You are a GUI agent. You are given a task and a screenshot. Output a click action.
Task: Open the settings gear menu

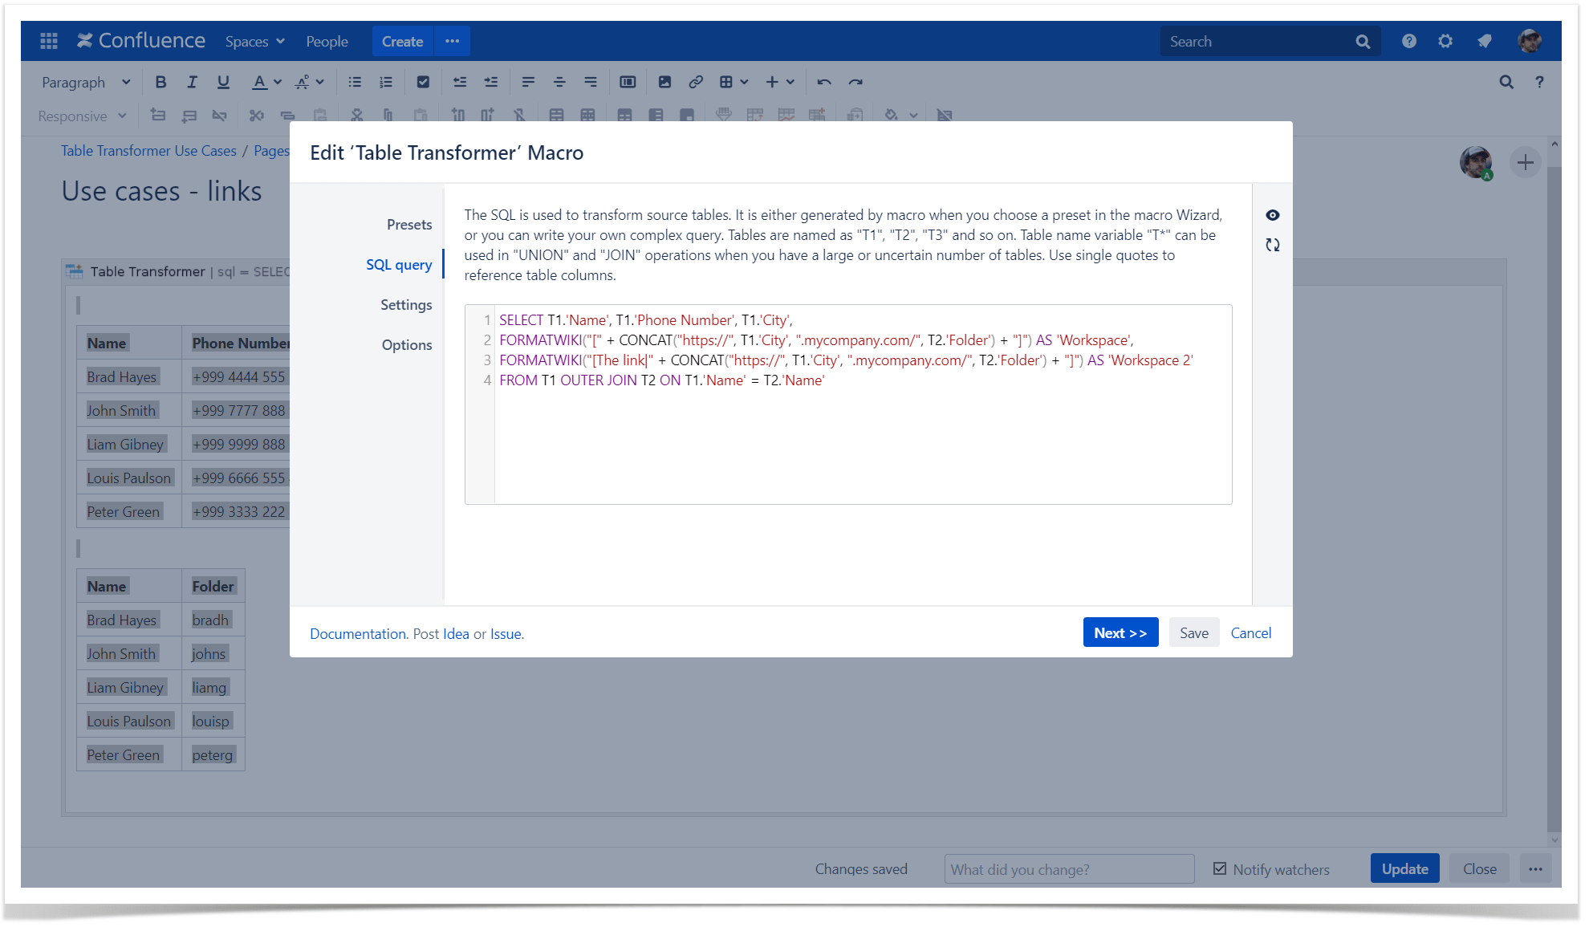coord(1445,41)
